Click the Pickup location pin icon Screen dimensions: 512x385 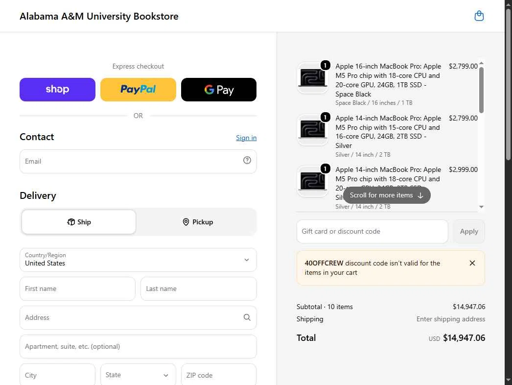[186, 222]
